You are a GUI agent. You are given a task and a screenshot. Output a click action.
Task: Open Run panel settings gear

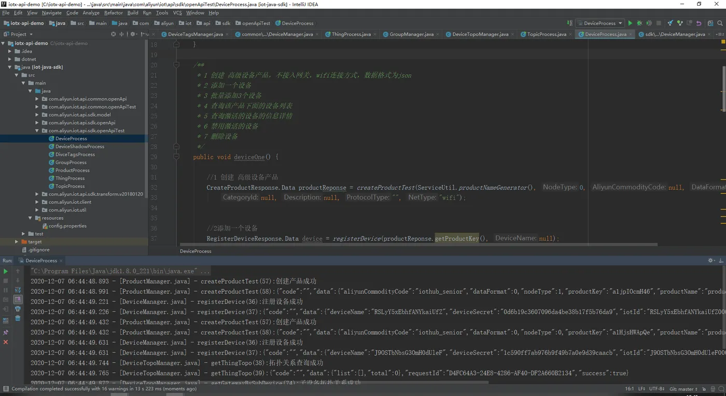tap(711, 260)
